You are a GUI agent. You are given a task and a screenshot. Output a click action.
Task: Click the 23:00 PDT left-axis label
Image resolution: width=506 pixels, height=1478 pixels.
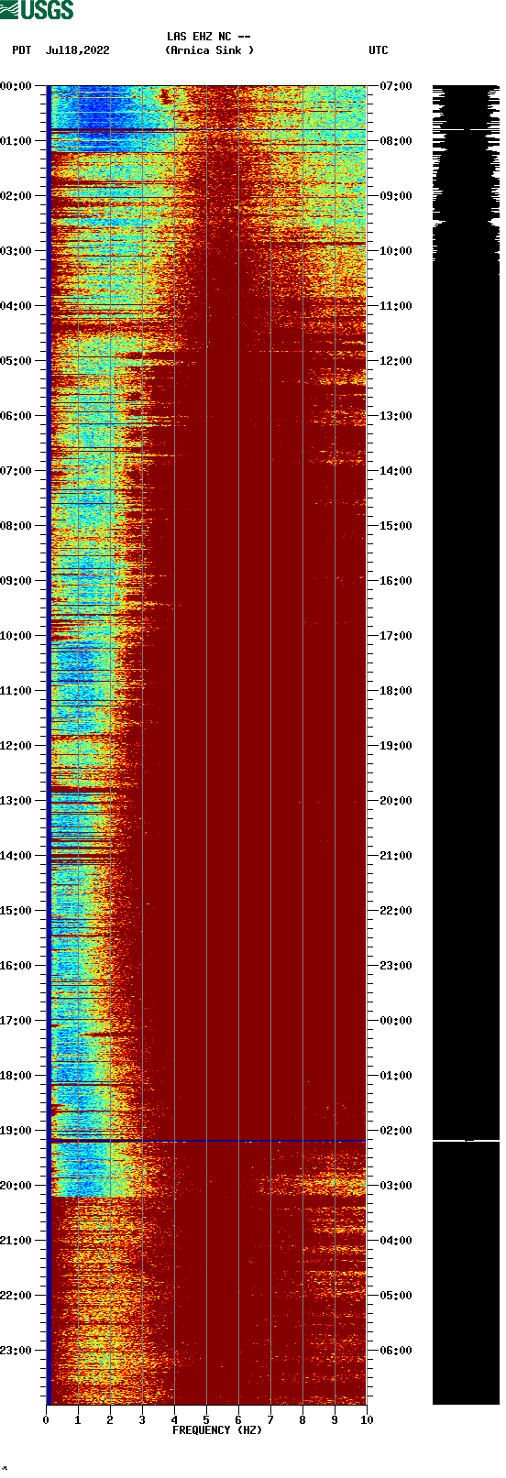16,1351
